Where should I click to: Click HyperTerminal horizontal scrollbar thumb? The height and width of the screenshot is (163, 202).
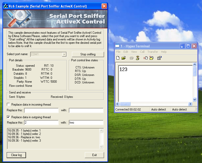tap(125, 104)
